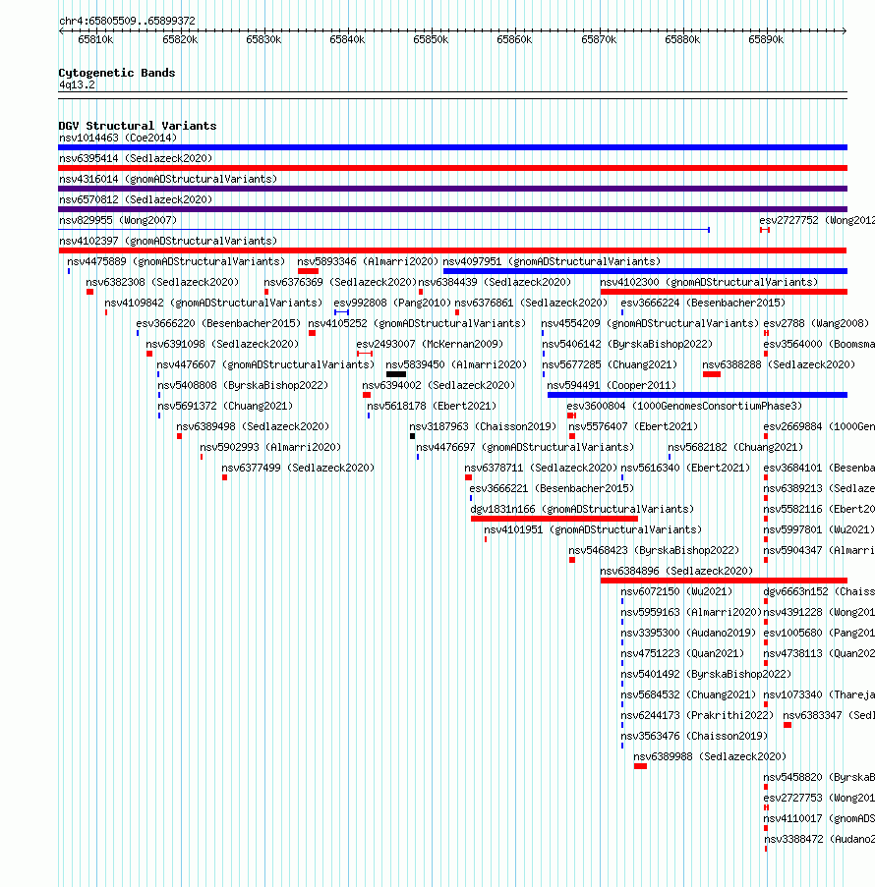
Task: Click dgv1831n166 (gnomADStructuralVariants) label
Action: (x=582, y=510)
